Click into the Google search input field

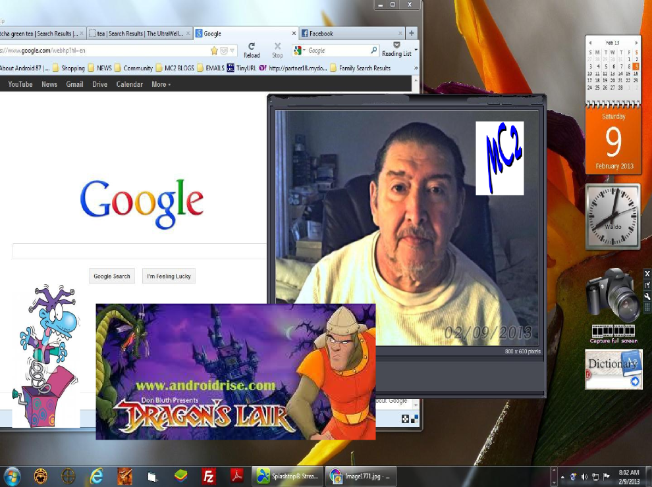[140, 251]
